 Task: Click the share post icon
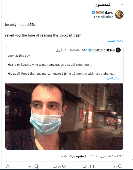click(x=8, y=166)
